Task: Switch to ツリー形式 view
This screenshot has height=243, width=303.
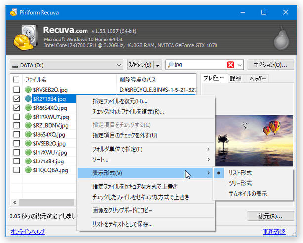Action: tap(253, 183)
